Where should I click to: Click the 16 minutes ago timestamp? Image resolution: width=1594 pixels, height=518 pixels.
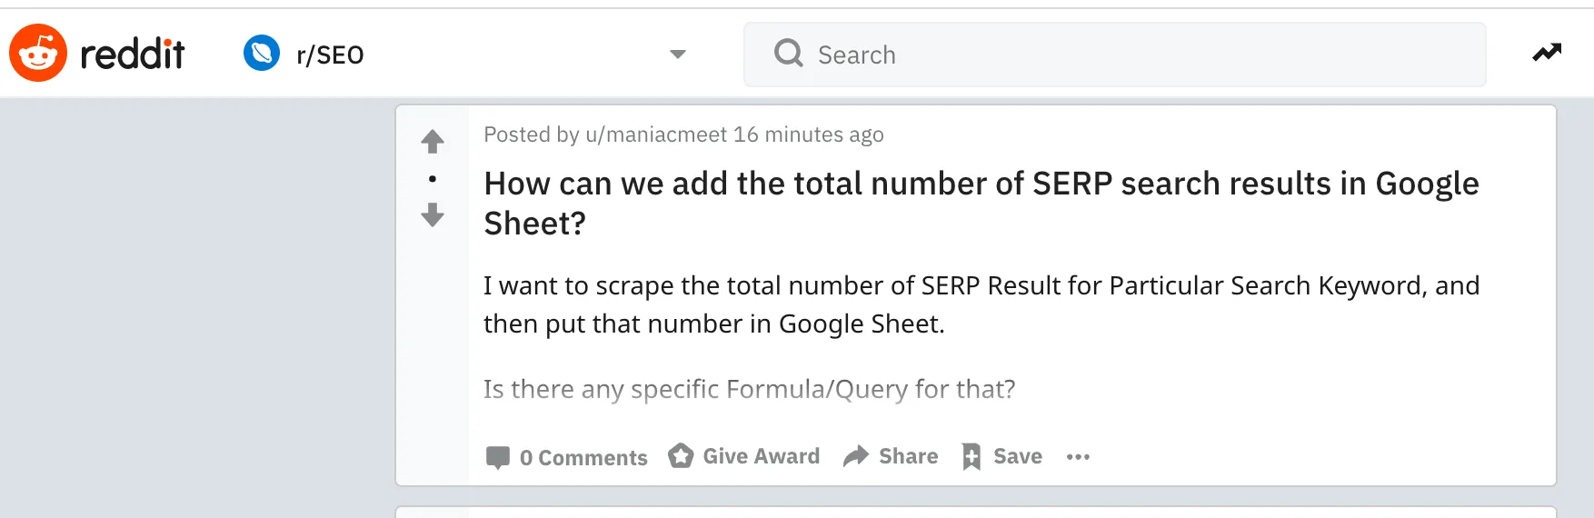pos(809,134)
